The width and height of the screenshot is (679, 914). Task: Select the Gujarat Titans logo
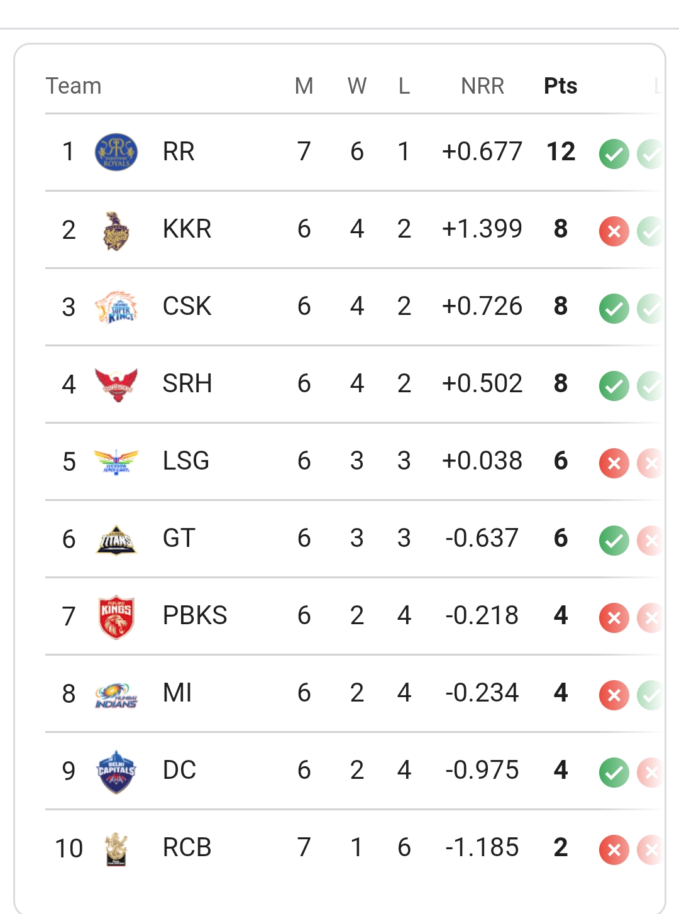[116, 539]
